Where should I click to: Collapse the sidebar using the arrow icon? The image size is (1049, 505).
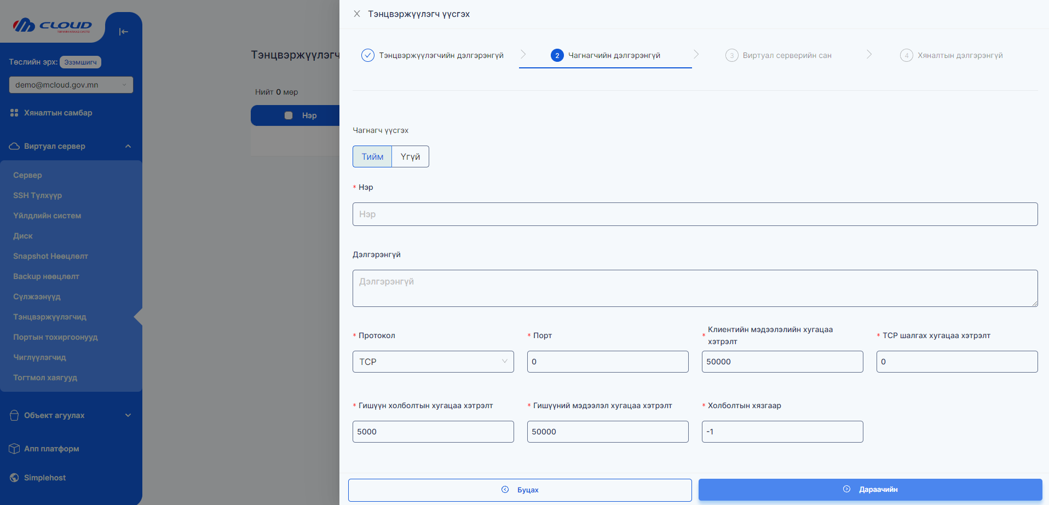124,32
